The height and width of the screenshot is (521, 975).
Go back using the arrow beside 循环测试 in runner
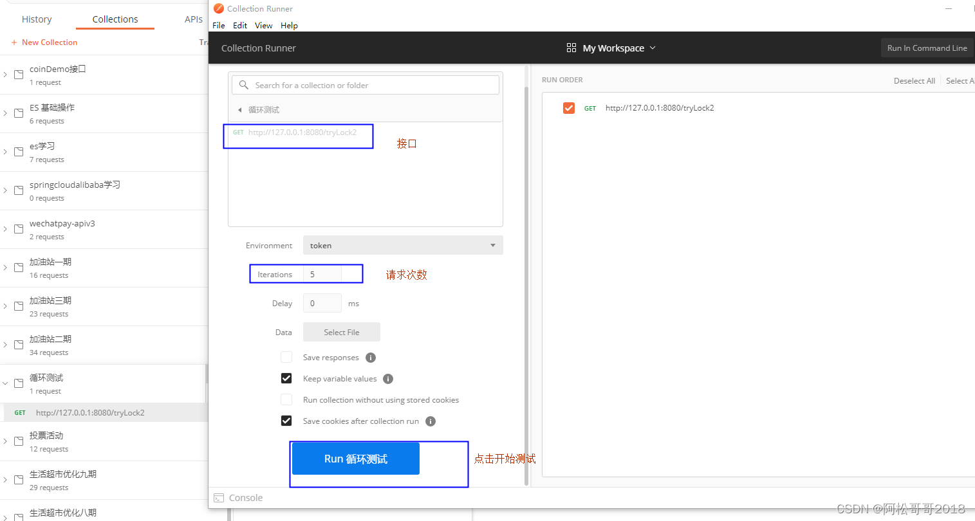240,110
